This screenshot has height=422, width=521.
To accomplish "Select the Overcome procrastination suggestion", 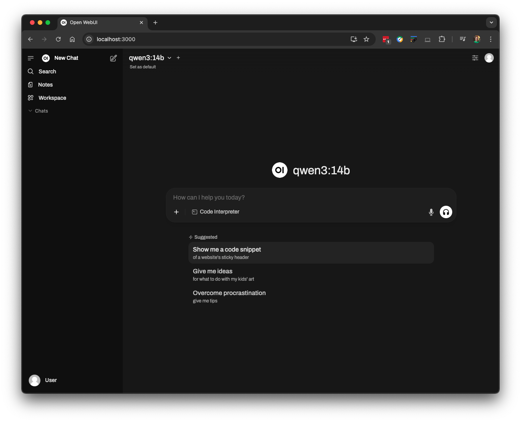I will point(229,296).
